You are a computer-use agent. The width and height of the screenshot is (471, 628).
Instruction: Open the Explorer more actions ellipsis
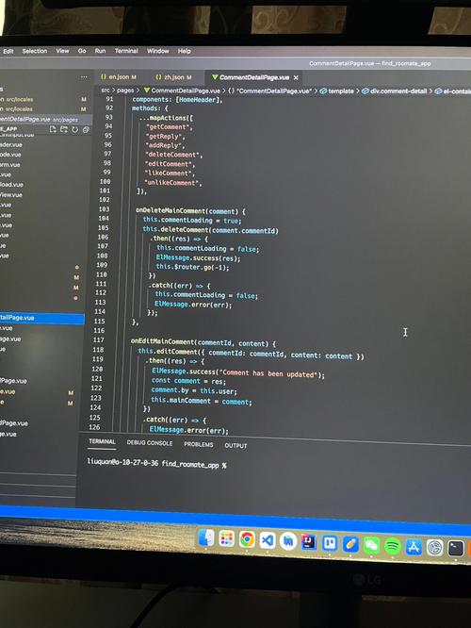tap(84, 77)
